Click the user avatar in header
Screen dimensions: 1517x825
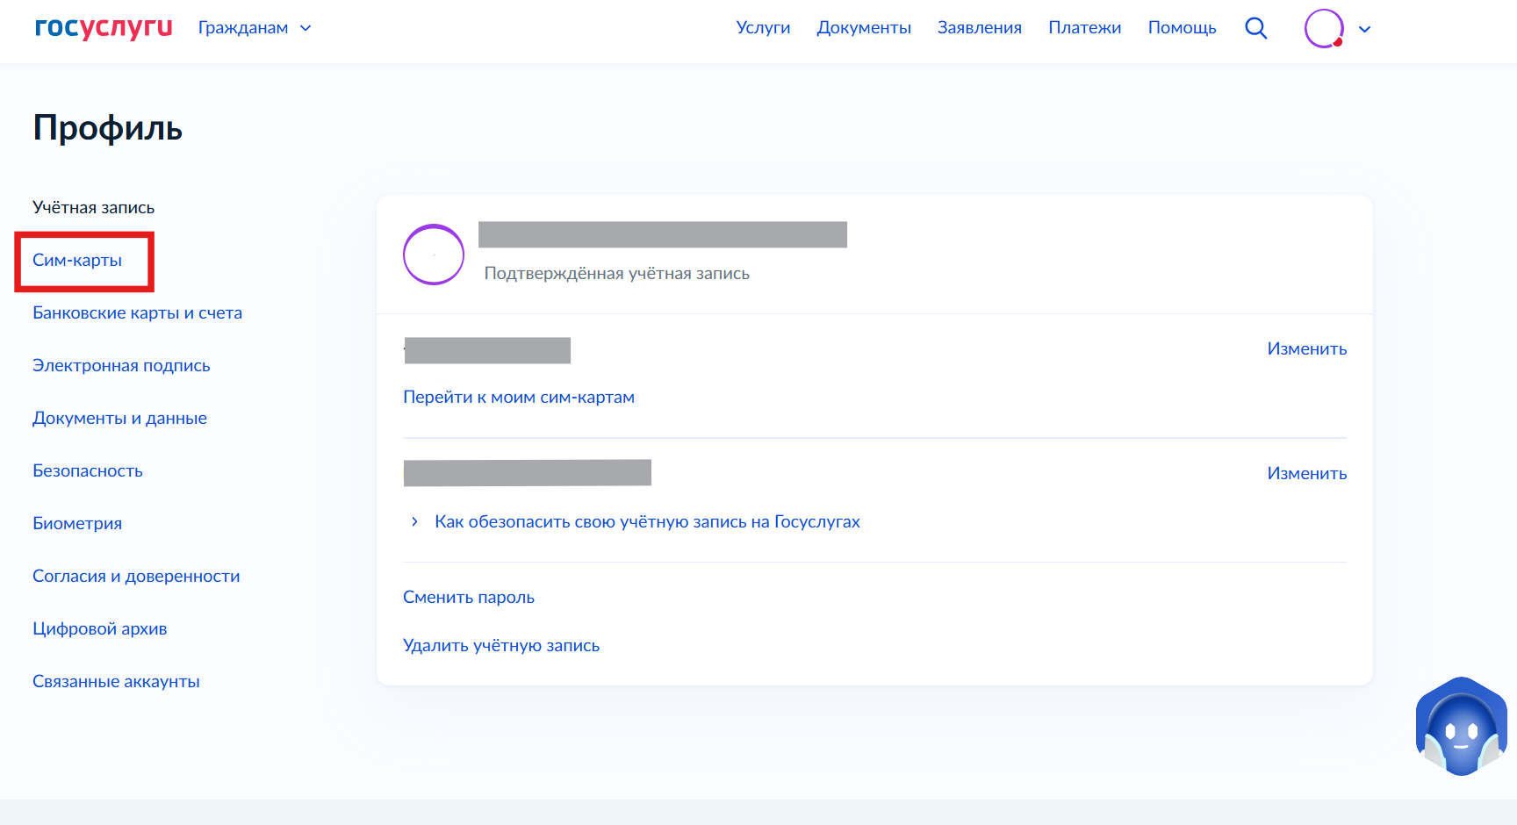point(1324,28)
